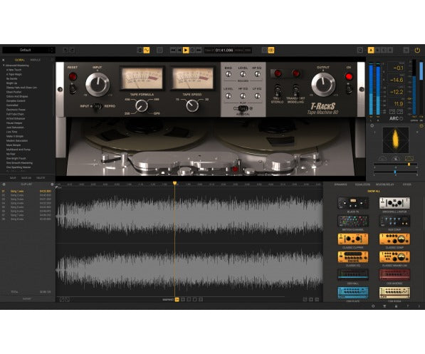Flip the toggle switch under RESET
The image size is (425, 354).
(73, 89)
